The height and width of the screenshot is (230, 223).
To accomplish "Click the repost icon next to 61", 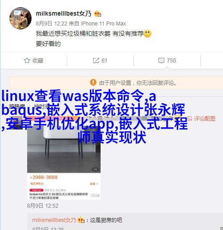I will click(96, 60).
